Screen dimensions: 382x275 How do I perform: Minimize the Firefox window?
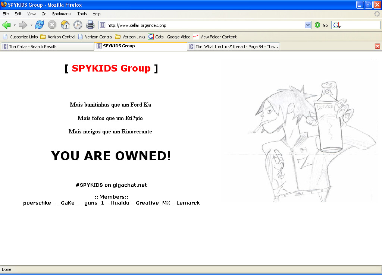pyautogui.click(x=360, y=4)
